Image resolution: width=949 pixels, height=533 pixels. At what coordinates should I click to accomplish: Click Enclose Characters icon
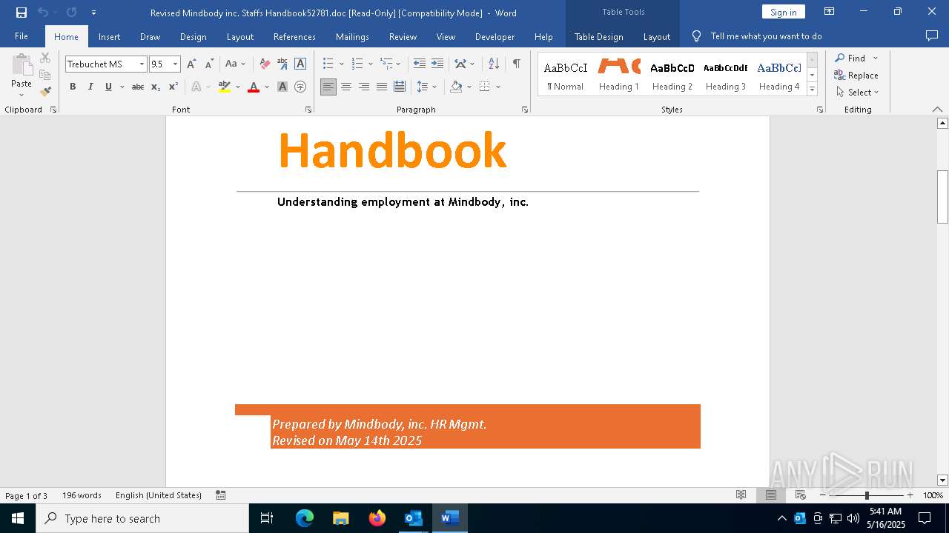300,87
